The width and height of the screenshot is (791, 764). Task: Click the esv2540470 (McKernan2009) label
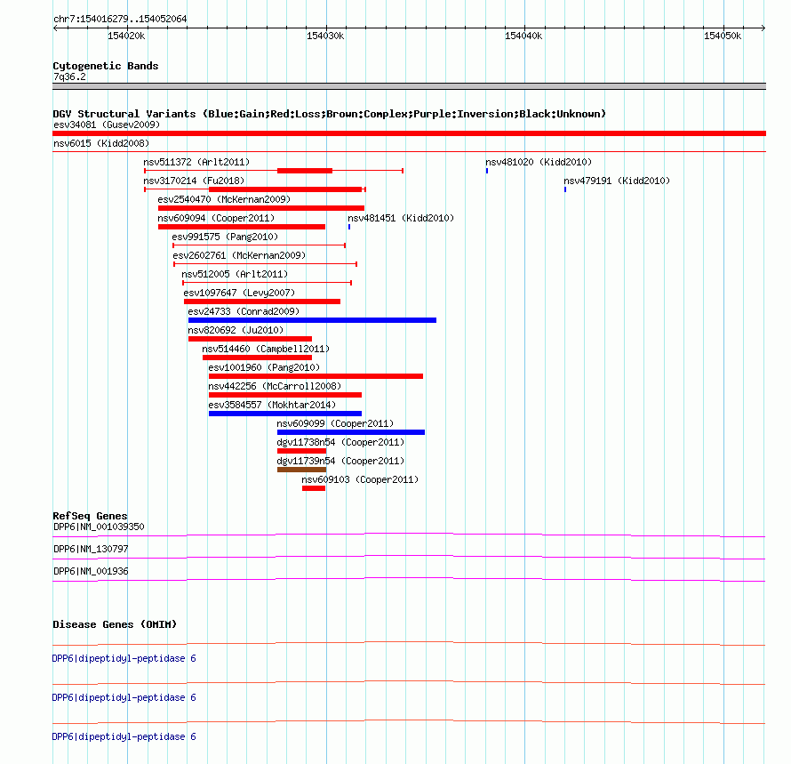click(x=224, y=199)
